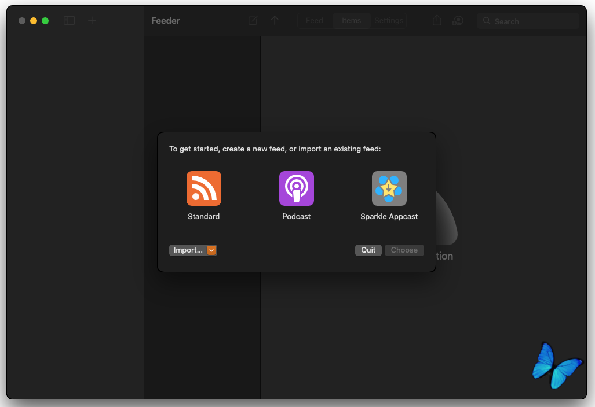
Task: Select the Podcast feed icon
Action: [x=297, y=188]
